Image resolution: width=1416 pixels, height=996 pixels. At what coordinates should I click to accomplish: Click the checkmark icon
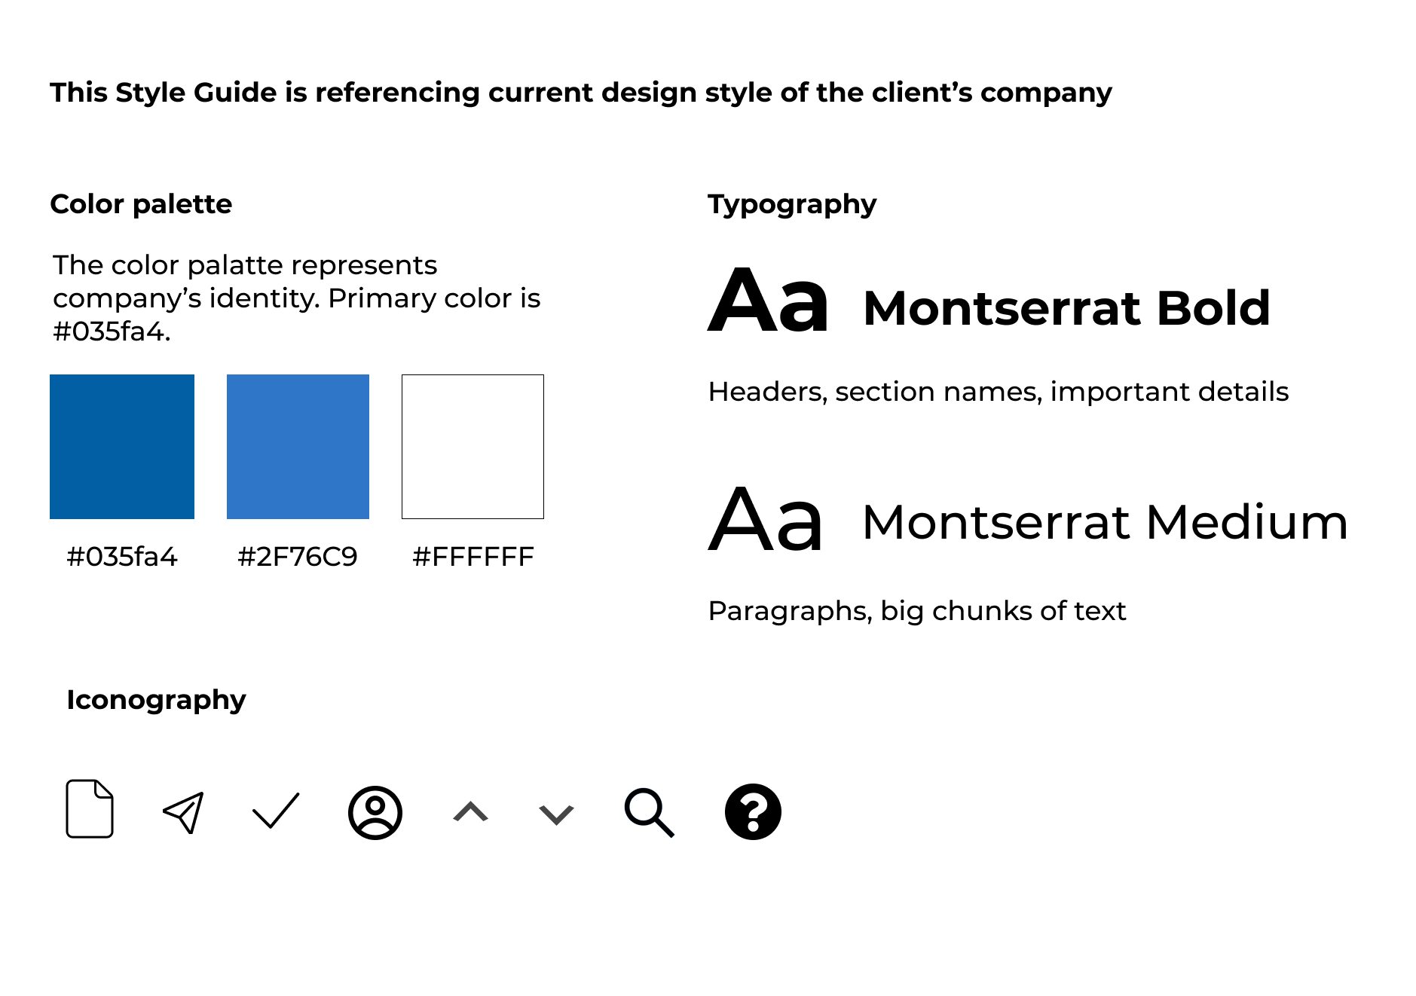[276, 811]
